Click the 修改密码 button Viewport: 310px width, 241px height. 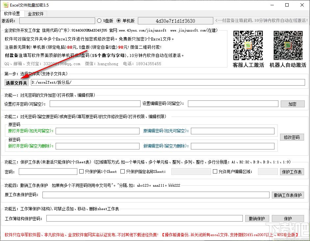(292, 137)
